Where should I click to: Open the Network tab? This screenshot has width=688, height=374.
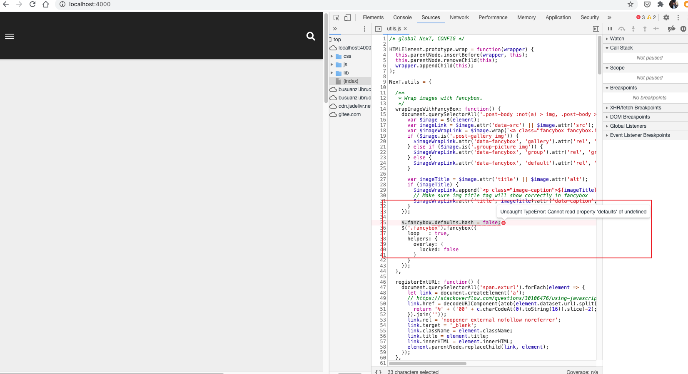[459, 17]
